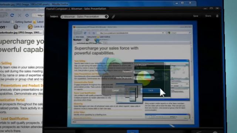
Task: Open the Getting Started bookmark in Firefox
Action: 21,22
